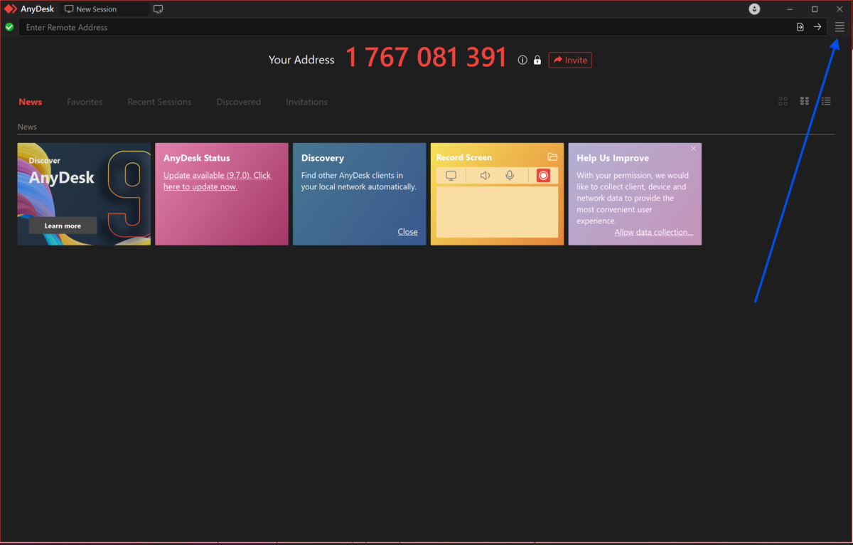This screenshot has height=545, width=853.
Task: Toggle speaker audio in Record Screen
Action: pyautogui.click(x=485, y=176)
